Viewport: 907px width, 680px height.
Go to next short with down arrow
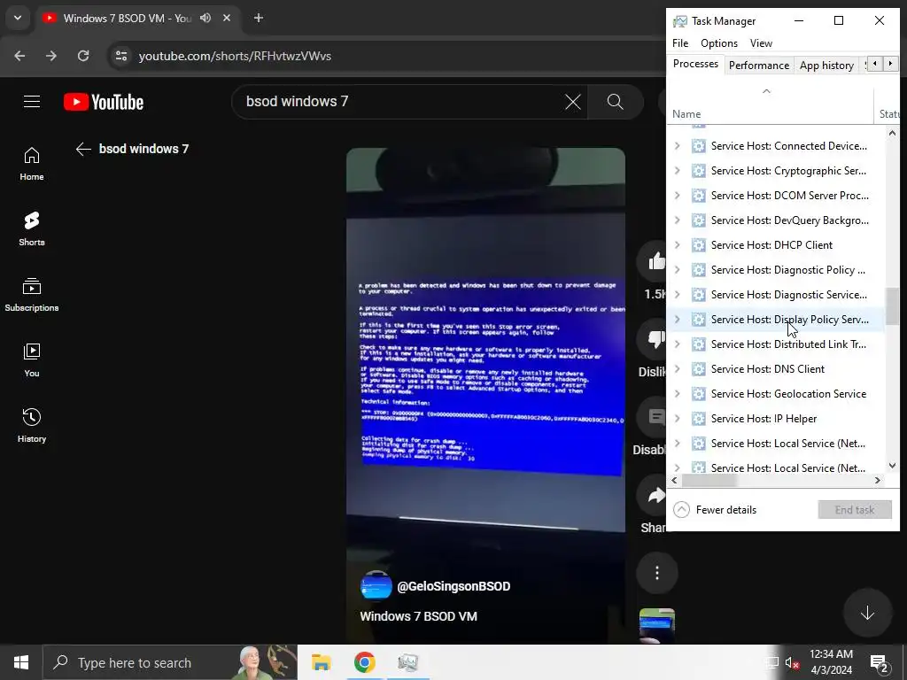[x=867, y=613]
